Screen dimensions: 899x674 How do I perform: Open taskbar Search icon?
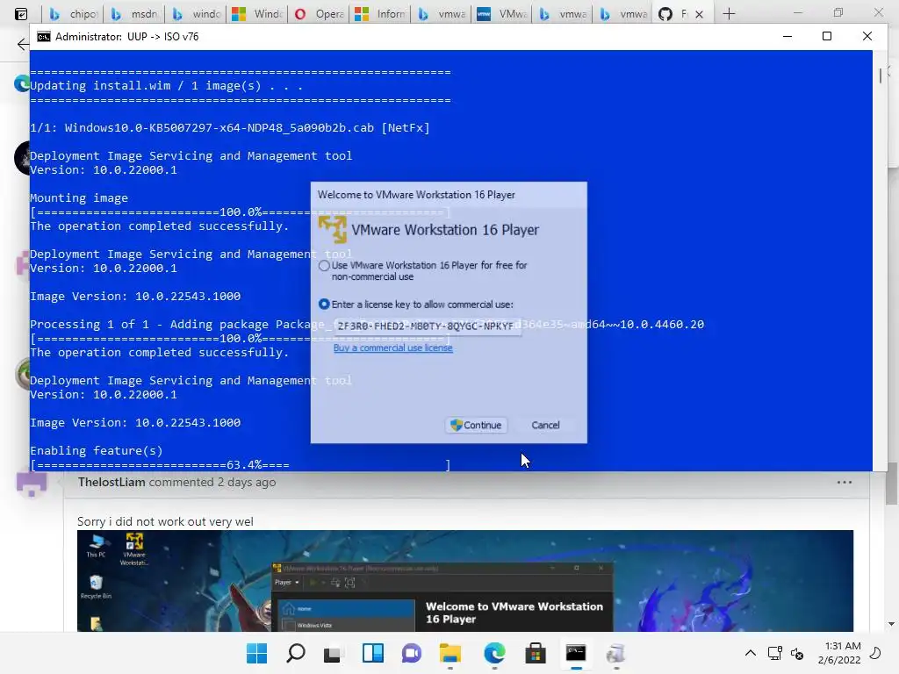pos(296,653)
